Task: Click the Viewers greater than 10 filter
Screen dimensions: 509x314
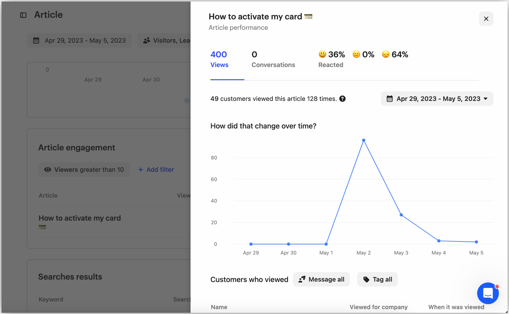Action: coord(84,170)
